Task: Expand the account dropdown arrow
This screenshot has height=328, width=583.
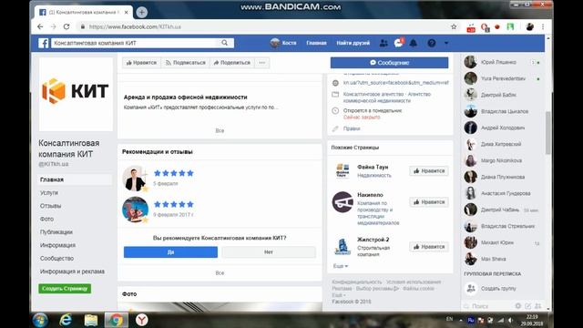Action: point(446,43)
